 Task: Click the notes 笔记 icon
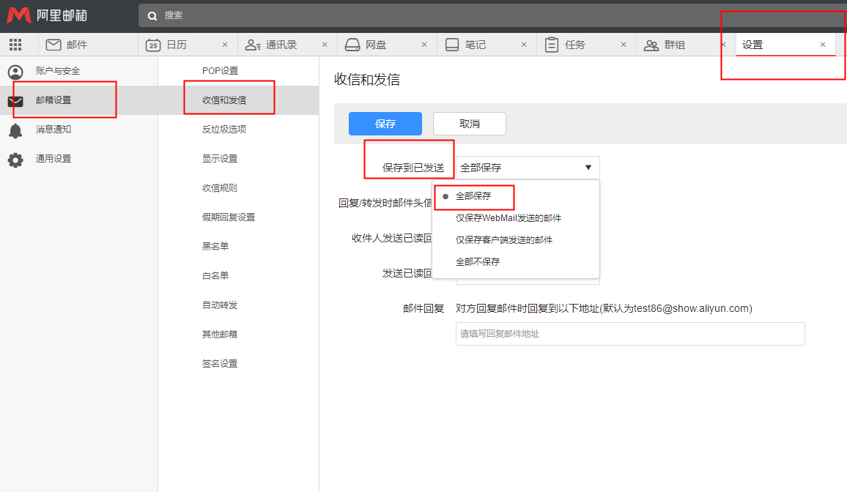[x=452, y=45]
